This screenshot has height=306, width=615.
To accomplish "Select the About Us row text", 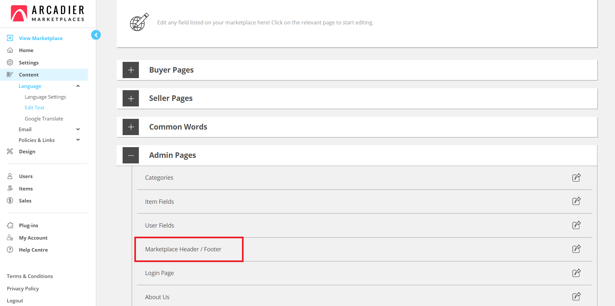I will pyautogui.click(x=157, y=297).
